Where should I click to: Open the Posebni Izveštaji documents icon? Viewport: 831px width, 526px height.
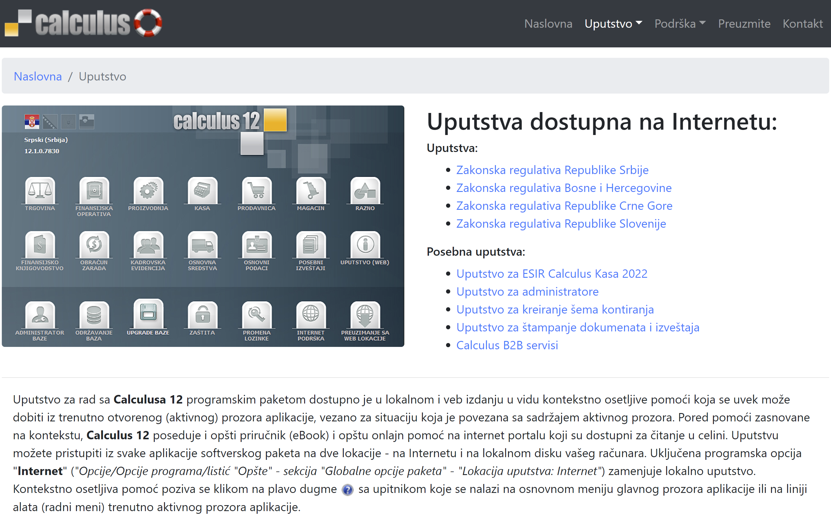point(311,245)
